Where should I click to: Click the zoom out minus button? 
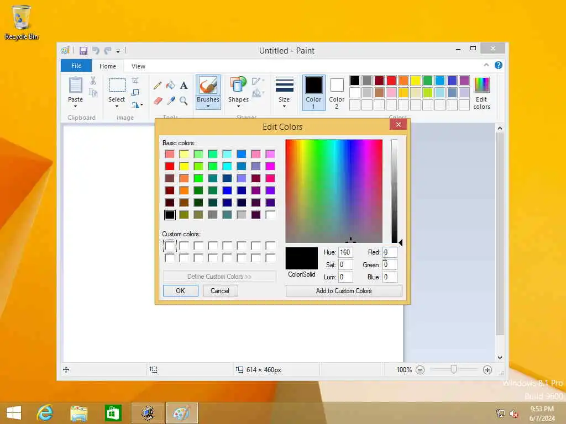pyautogui.click(x=420, y=370)
